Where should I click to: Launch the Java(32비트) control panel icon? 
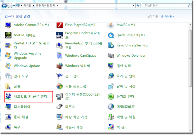[x=111, y=25]
